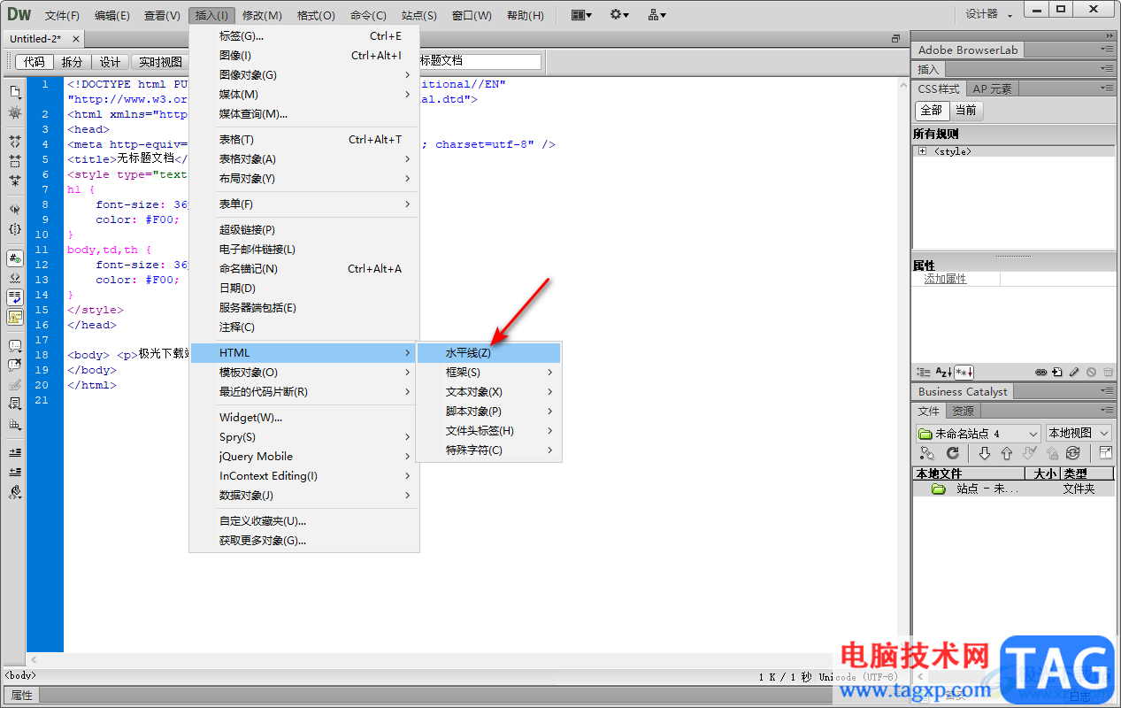Click Get Files down arrow
This screenshot has width=1121, height=708.
[984, 453]
